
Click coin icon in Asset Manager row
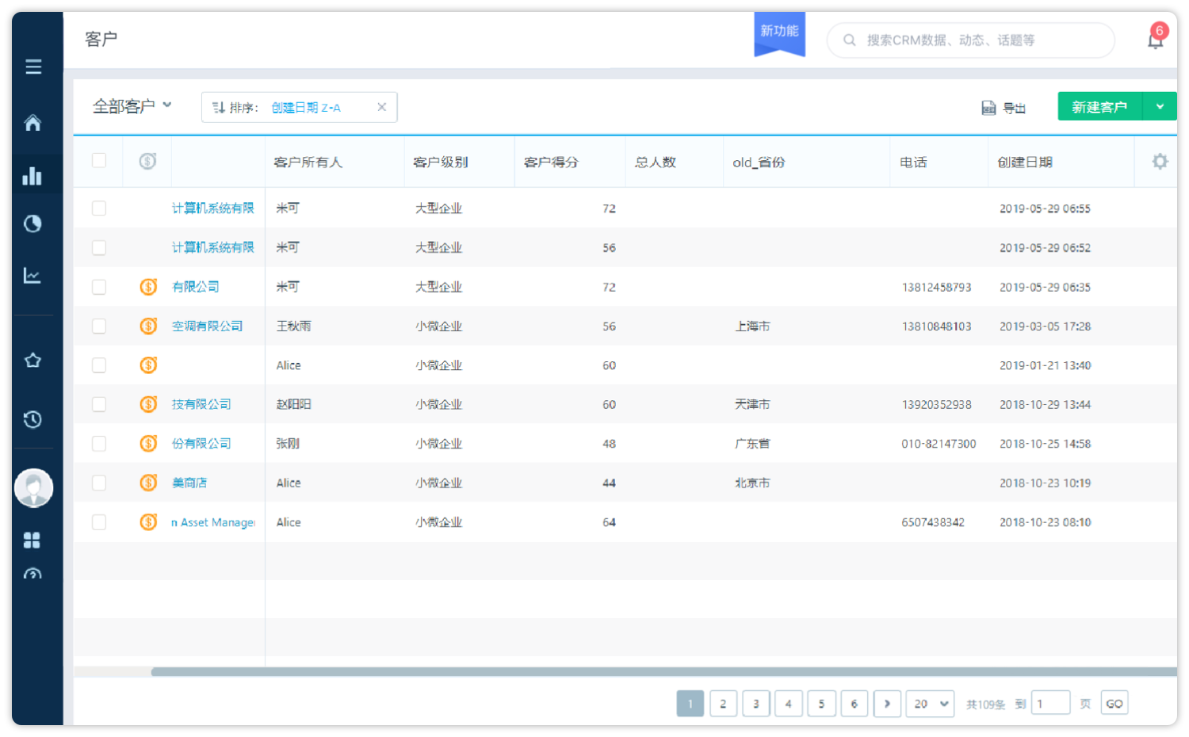148,521
